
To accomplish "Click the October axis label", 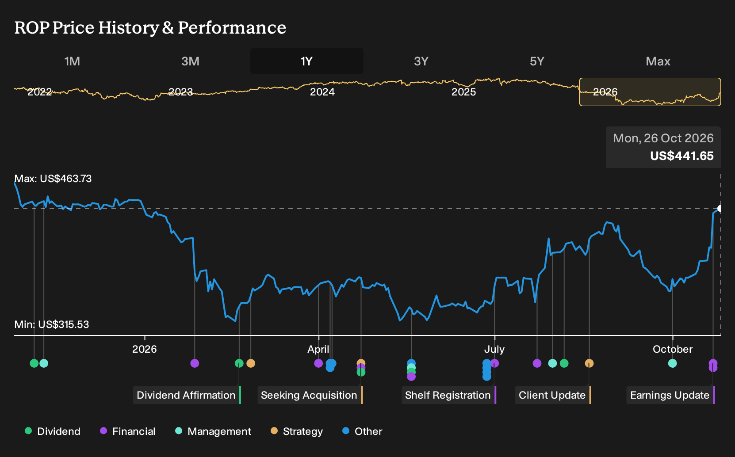I will [x=673, y=349].
